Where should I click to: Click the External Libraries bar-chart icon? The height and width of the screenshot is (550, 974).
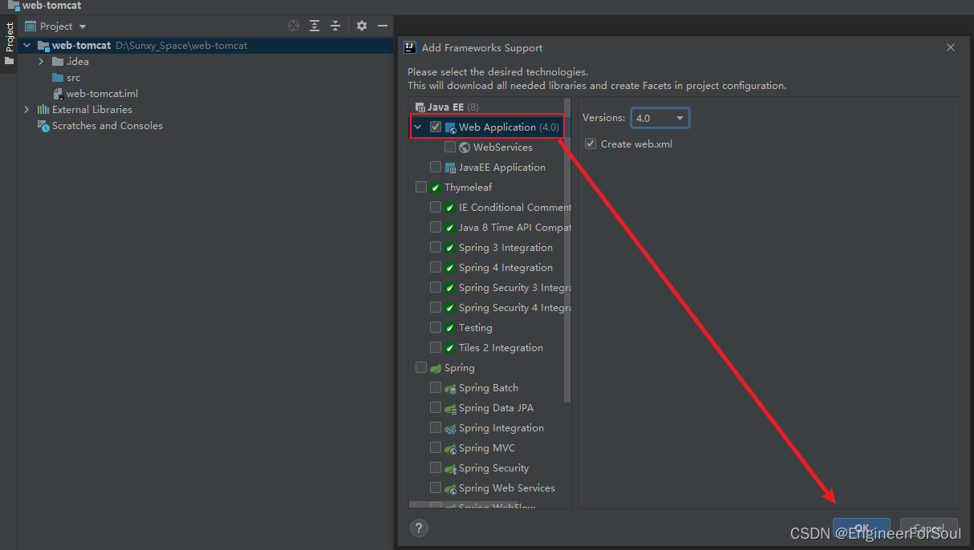43,110
